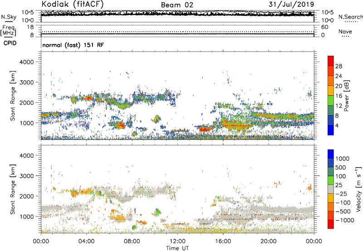Click the '3000' label on velocity panel
The image size is (363, 251).
click(x=26, y=176)
